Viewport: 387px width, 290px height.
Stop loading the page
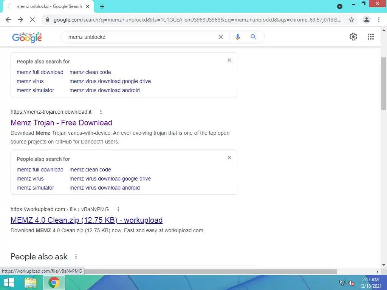click(x=33, y=20)
